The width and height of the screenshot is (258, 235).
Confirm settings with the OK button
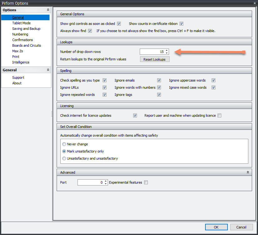(x=216, y=227)
